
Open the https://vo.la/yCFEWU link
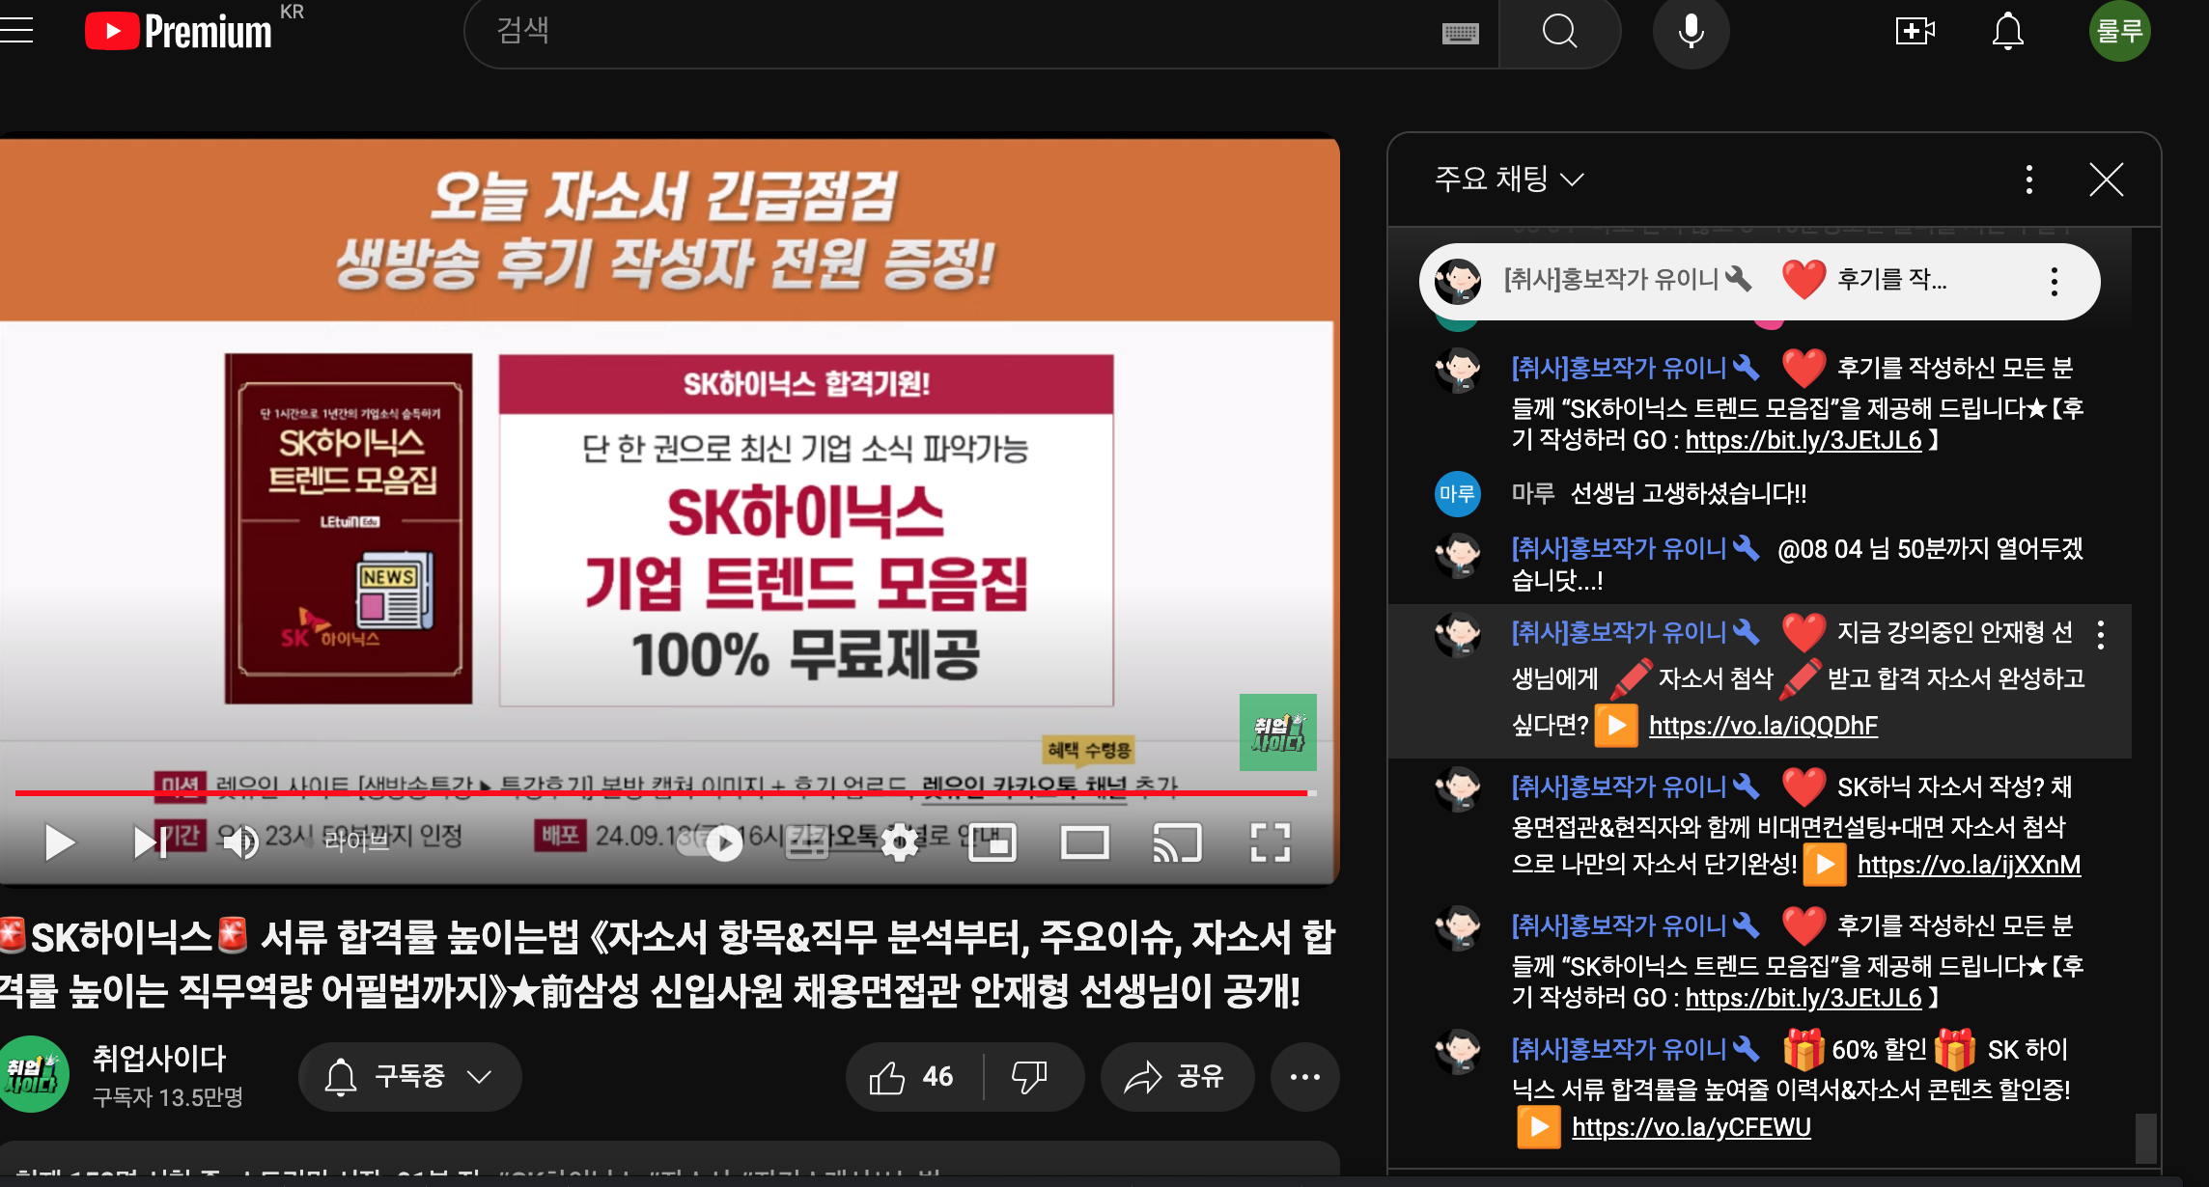pos(1691,1127)
